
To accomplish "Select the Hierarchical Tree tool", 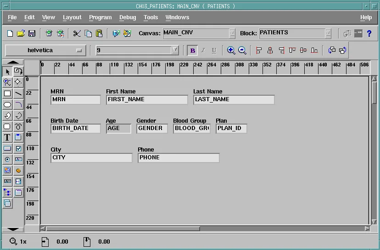I will (7, 192).
